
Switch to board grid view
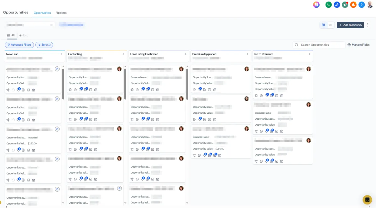pos(323,25)
